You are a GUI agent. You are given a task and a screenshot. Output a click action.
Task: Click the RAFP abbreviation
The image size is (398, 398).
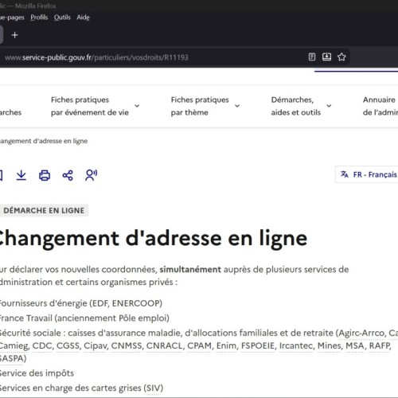[380, 345]
